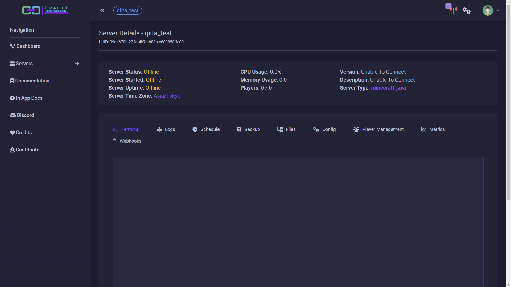Click the Crafty Controller logo
The width and height of the screenshot is (511, 287).
pyautogui.click(x=45, y=10)
